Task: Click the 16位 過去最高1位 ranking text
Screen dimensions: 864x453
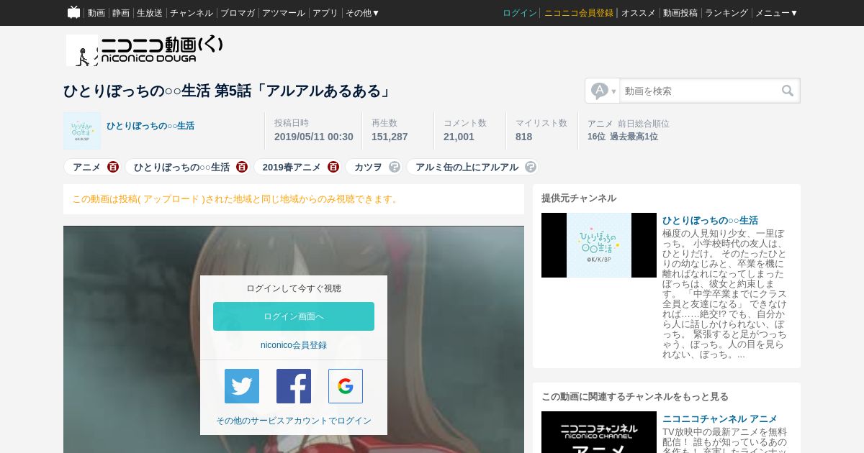Action: click(623, 137)
